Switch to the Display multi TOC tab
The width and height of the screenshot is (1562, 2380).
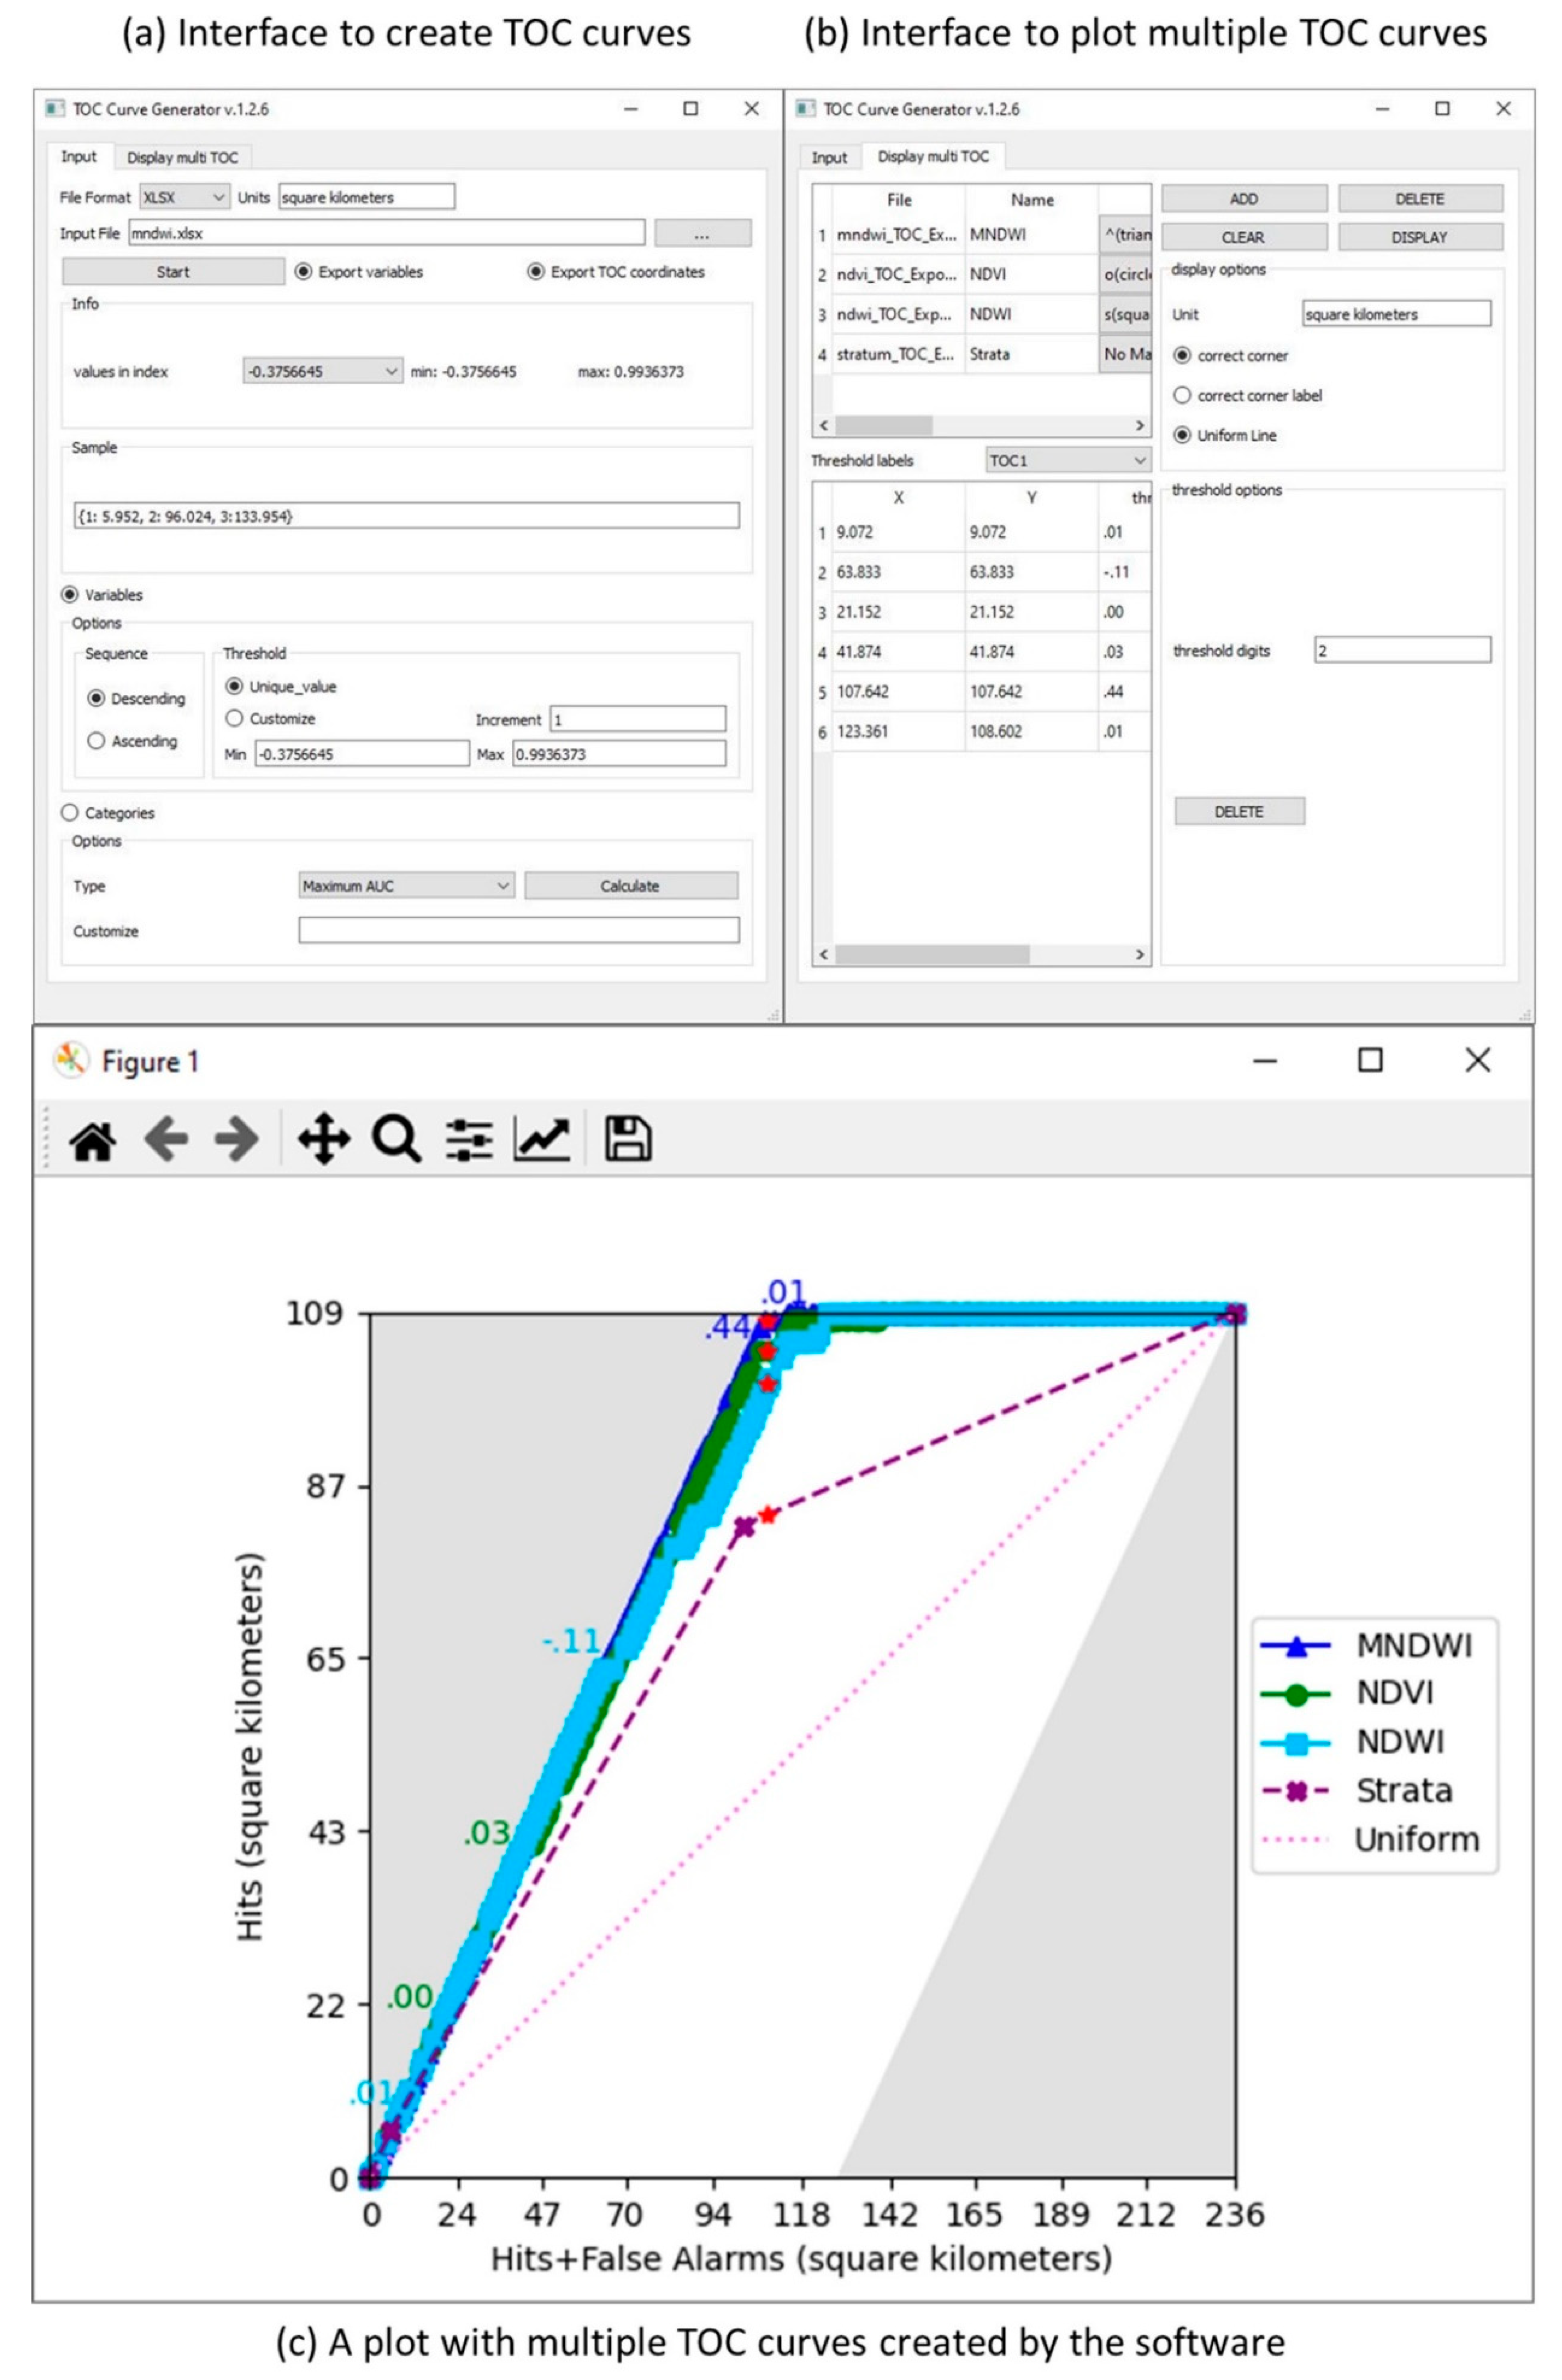pyautogui.click(x=182, y=158)
